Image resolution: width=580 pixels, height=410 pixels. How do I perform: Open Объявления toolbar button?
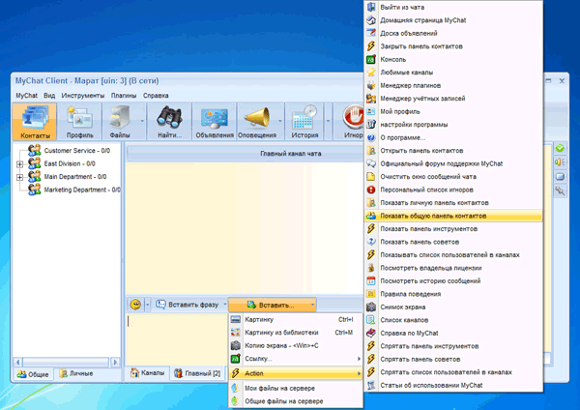click(215, 122)
